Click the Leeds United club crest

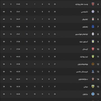(x=93, y=57)
